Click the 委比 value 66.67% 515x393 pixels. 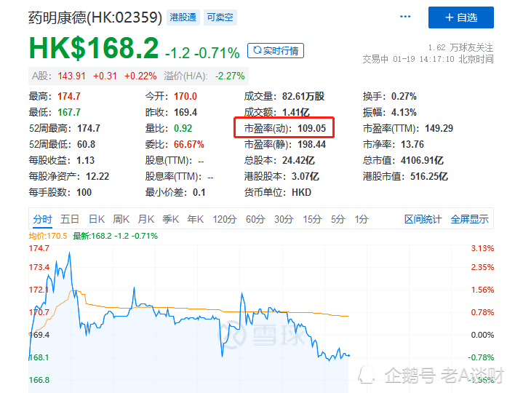(189, 144)
